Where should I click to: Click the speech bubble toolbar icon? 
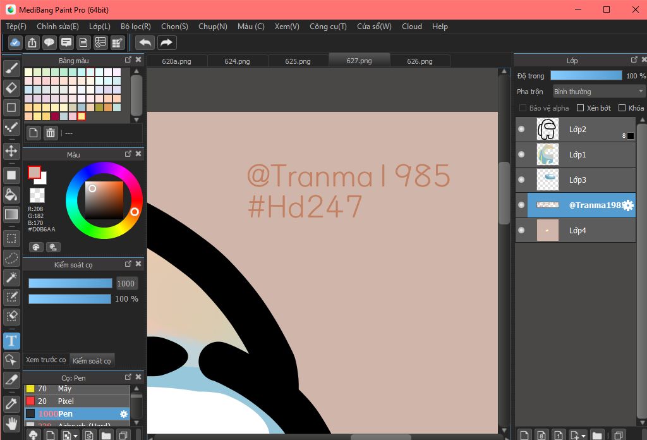(49, 42)
